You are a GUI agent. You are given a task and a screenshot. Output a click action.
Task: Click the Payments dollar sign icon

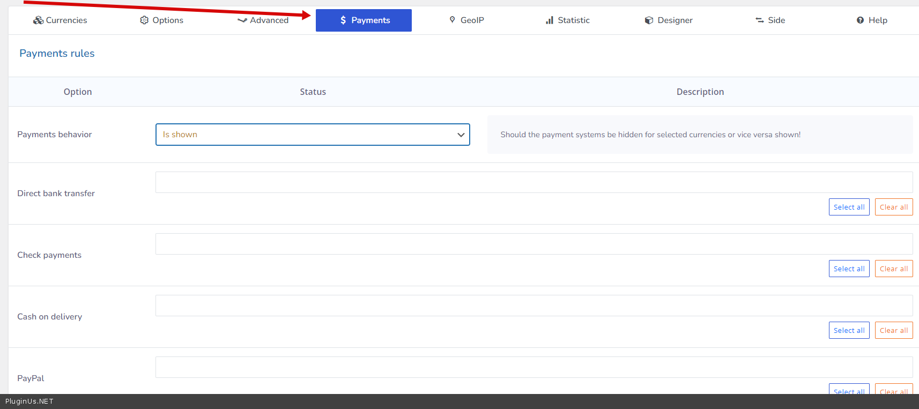(x=343, y=20)
